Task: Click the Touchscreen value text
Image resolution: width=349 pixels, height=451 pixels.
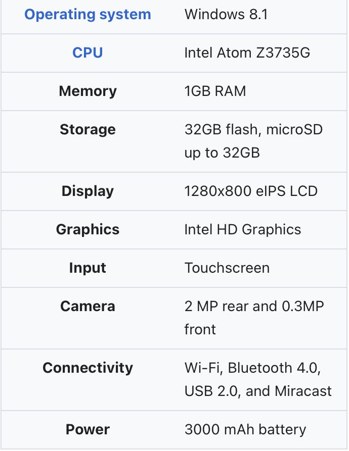Action: tap(227, 268)
